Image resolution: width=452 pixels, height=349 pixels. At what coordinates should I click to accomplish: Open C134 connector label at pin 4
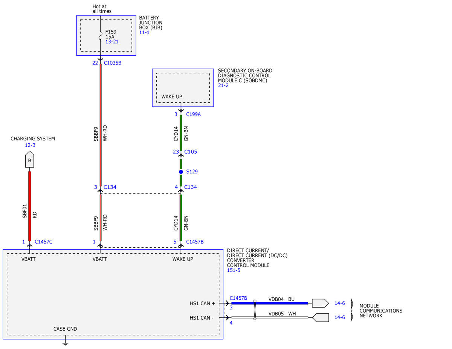click(191, 187)
